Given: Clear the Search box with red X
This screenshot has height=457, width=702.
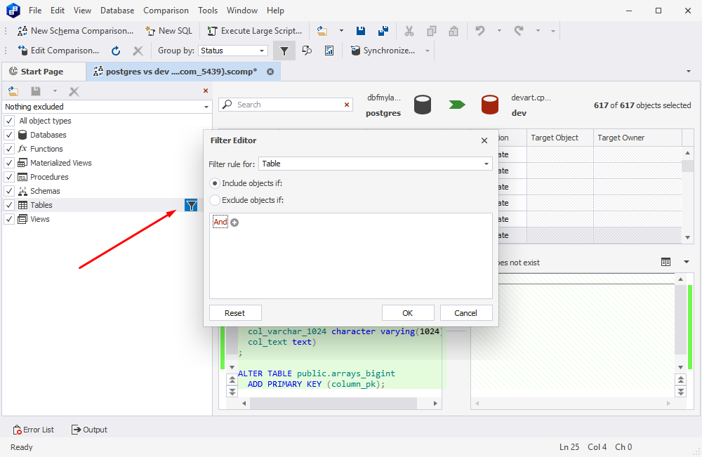Looking at the screenshot, I should click(x=347, y=105).
